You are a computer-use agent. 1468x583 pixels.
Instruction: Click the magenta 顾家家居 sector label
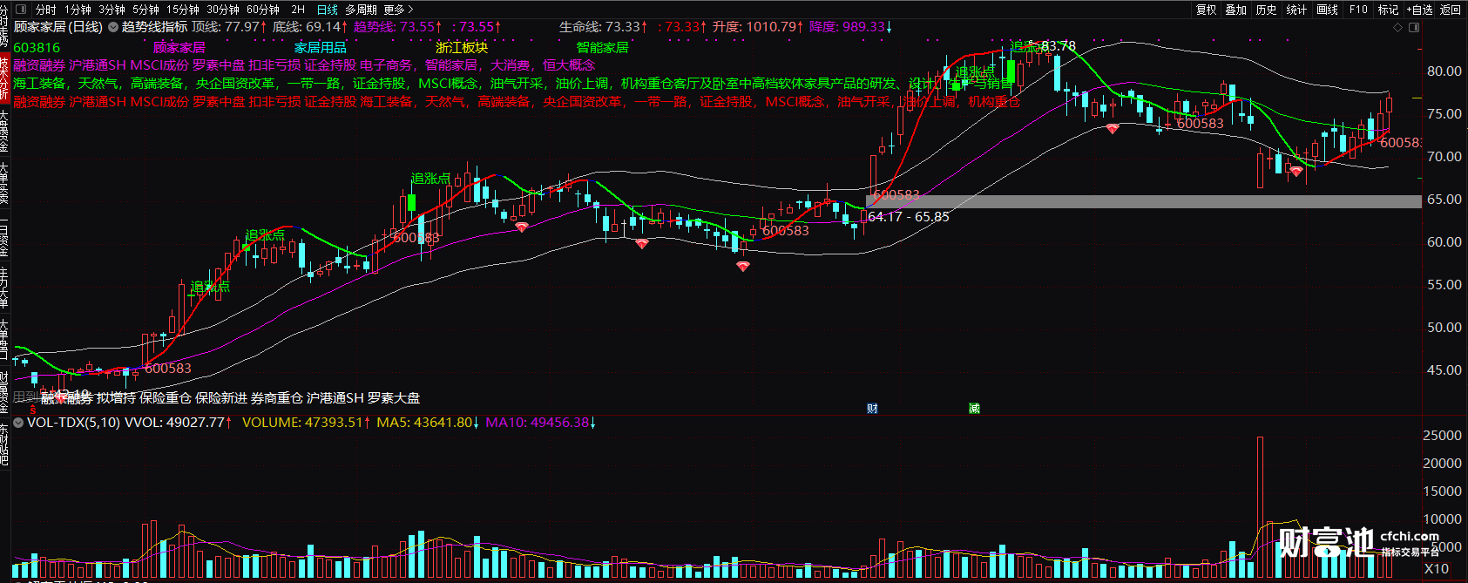[179, 48]
